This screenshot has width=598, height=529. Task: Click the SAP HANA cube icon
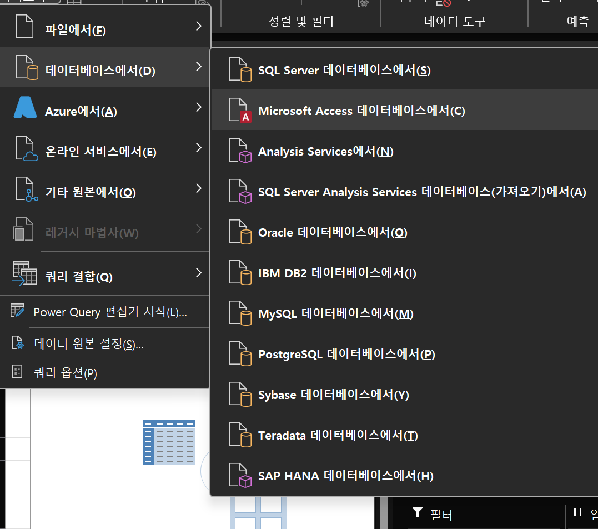239,476
